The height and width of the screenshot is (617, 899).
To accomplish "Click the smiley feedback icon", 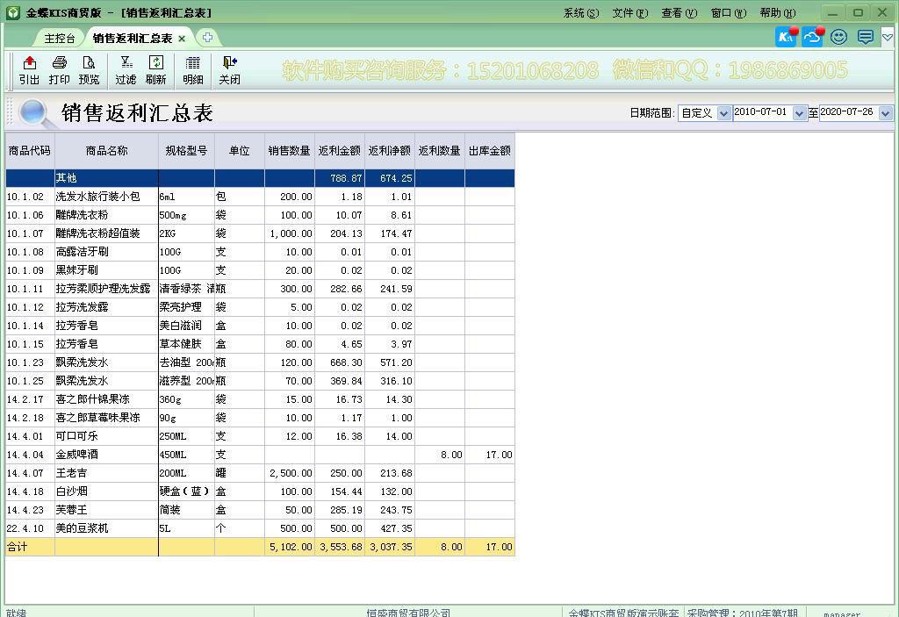I will [x=838, y=36].
